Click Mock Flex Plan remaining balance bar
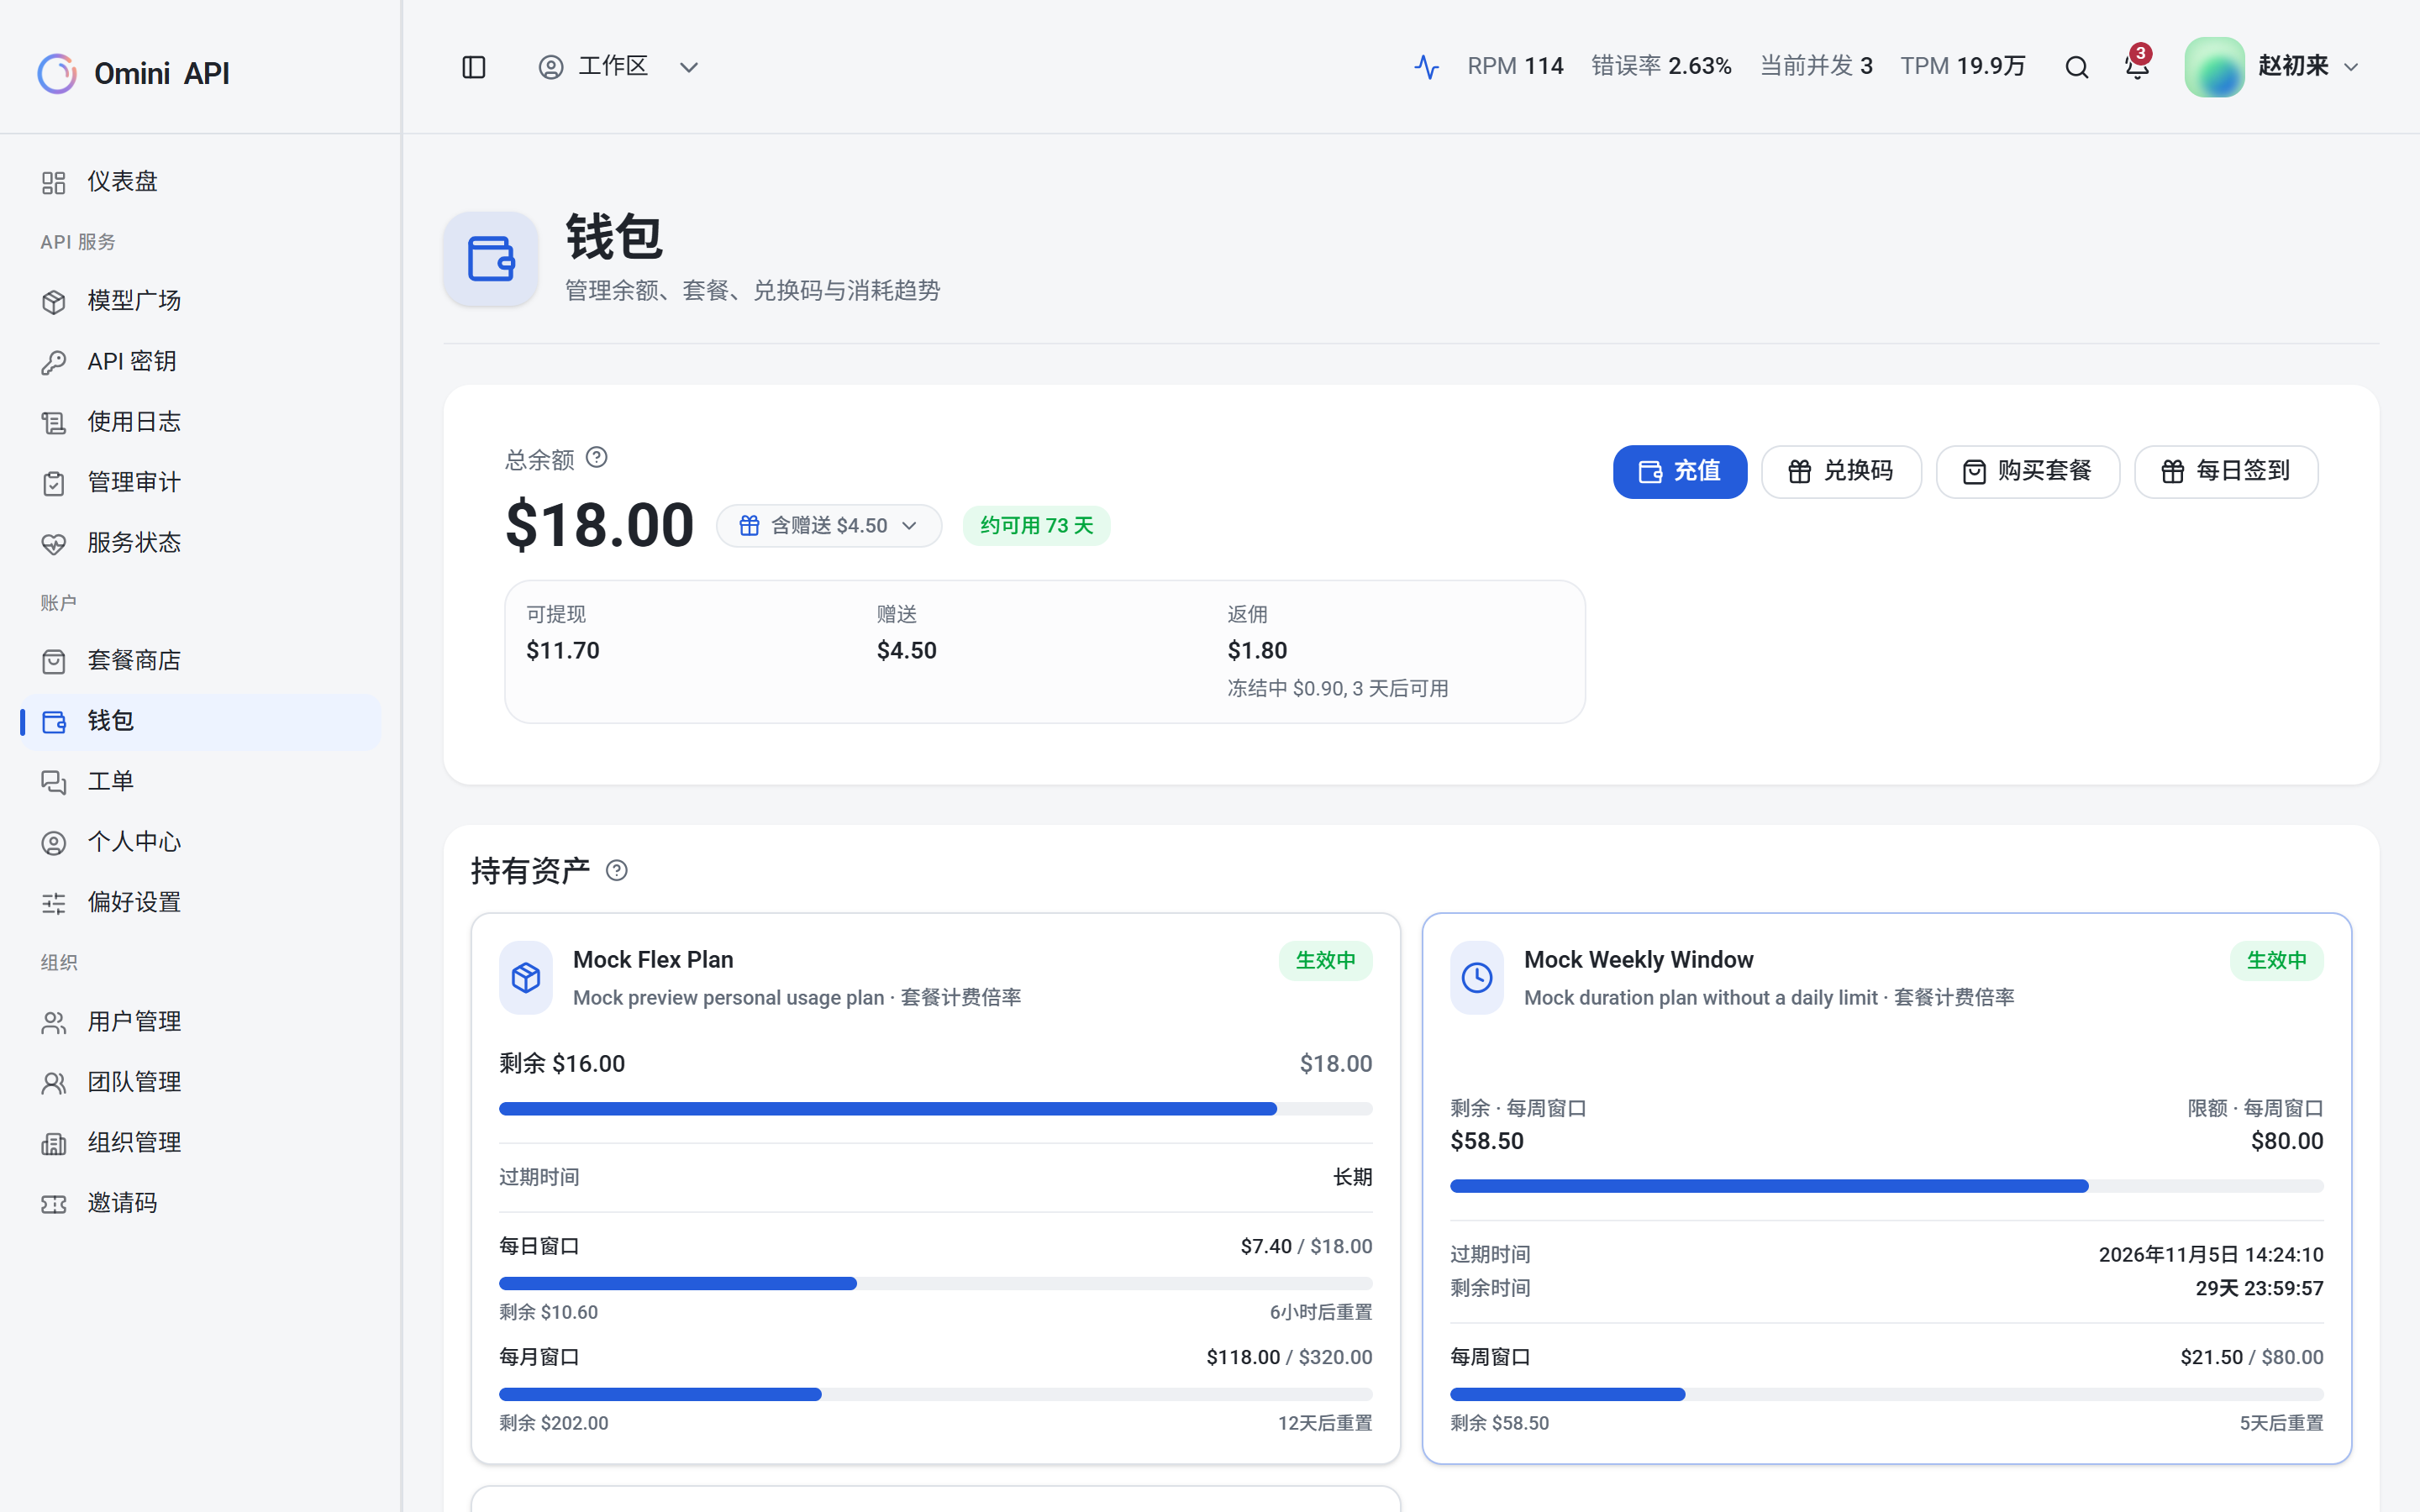The image size is (2420, 1512). [x=935, y=1109]
